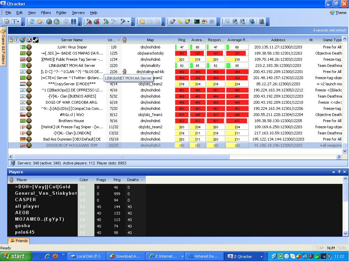Click the yellow keys toolbar icon

click(180, 21)
